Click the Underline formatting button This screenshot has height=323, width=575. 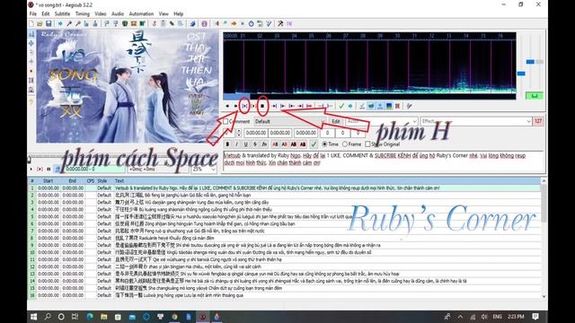pyautogui.click(x=245, y=144)
